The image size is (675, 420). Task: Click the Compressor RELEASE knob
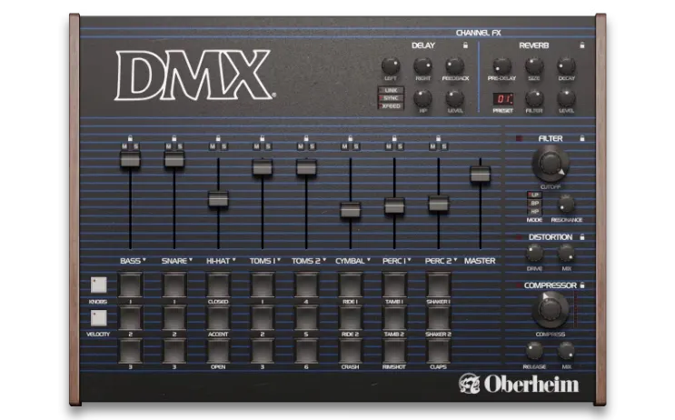(534, 351)
